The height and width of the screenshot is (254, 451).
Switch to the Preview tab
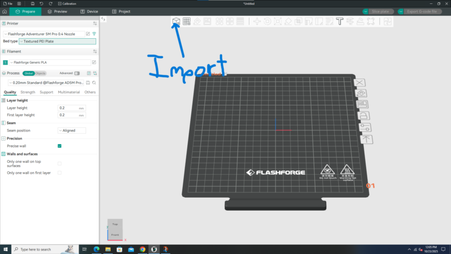pos(58,11)
